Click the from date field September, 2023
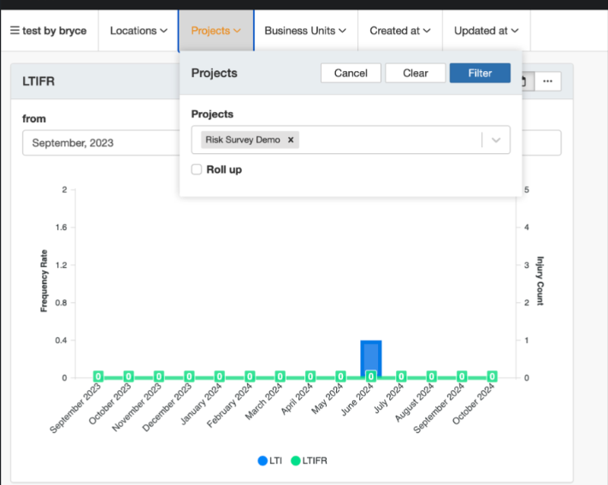The image size is (608, 485). [101, 143]
